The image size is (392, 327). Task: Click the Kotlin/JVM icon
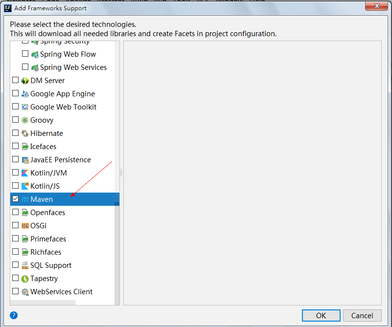pos(25,173)
